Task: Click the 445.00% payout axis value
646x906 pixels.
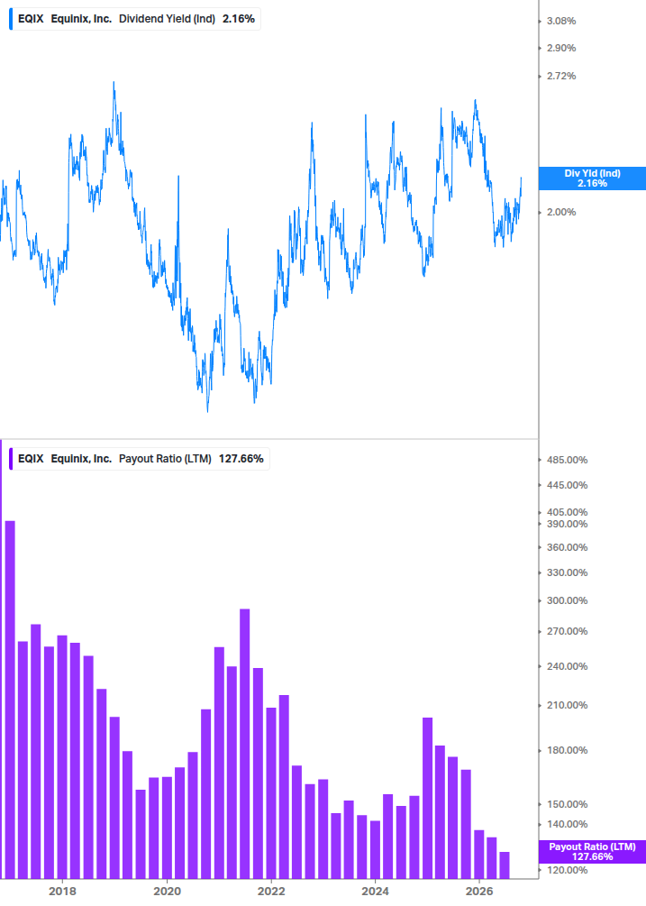Action: pyautogui.click(x=567, y=485)
